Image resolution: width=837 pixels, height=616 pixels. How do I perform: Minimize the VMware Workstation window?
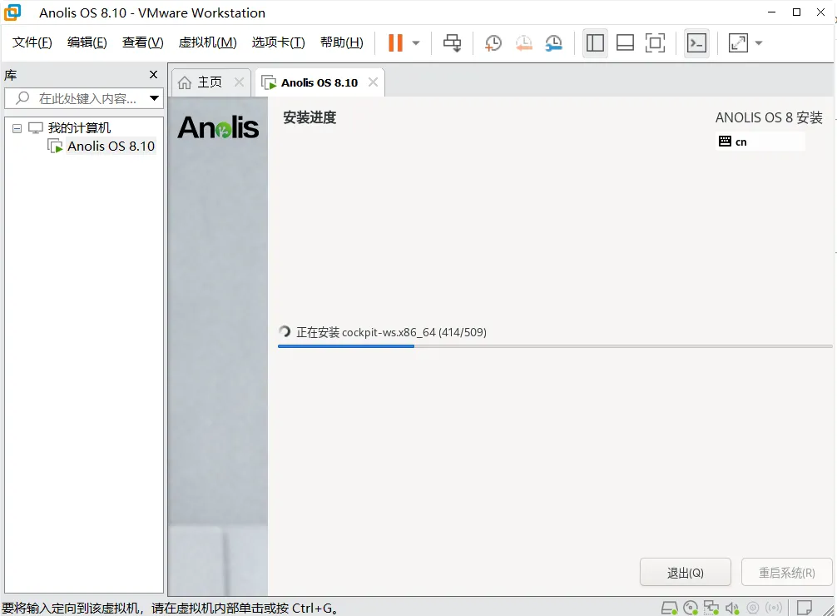[771, 12]
